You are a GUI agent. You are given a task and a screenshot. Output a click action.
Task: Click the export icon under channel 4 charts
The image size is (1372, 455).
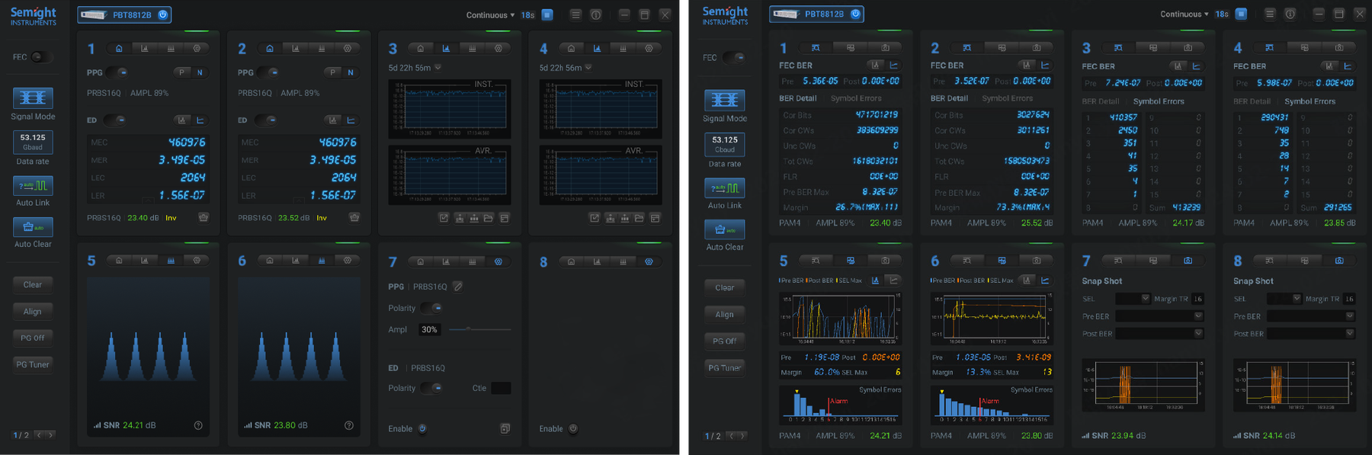pos(595,218)
